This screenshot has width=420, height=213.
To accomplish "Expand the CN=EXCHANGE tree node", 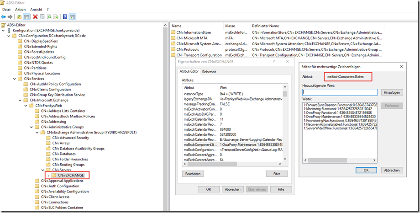I will pos(48,175).
